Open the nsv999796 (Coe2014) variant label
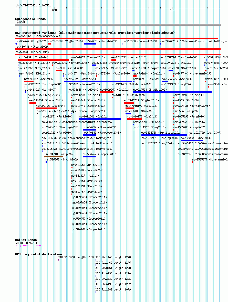 (x=50, y=106)
